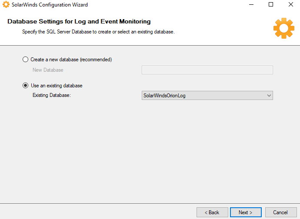Go to the previous step with Back

click(212, 212)
